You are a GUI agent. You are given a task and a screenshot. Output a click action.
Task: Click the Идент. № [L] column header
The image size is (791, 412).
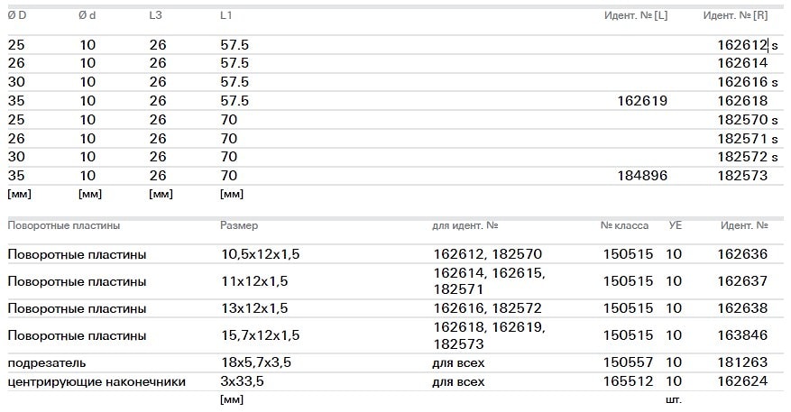tap(635, 15)
